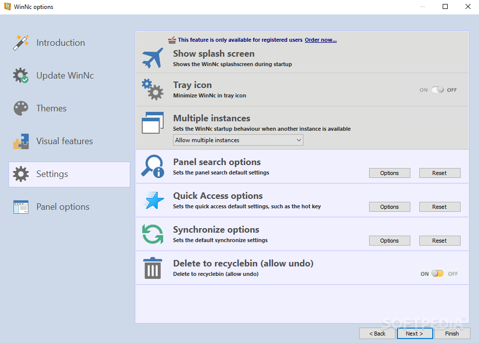Viewport: 479px width, 343px height.
Task: Click the Panel search options heading
Action: click(216, 162)
